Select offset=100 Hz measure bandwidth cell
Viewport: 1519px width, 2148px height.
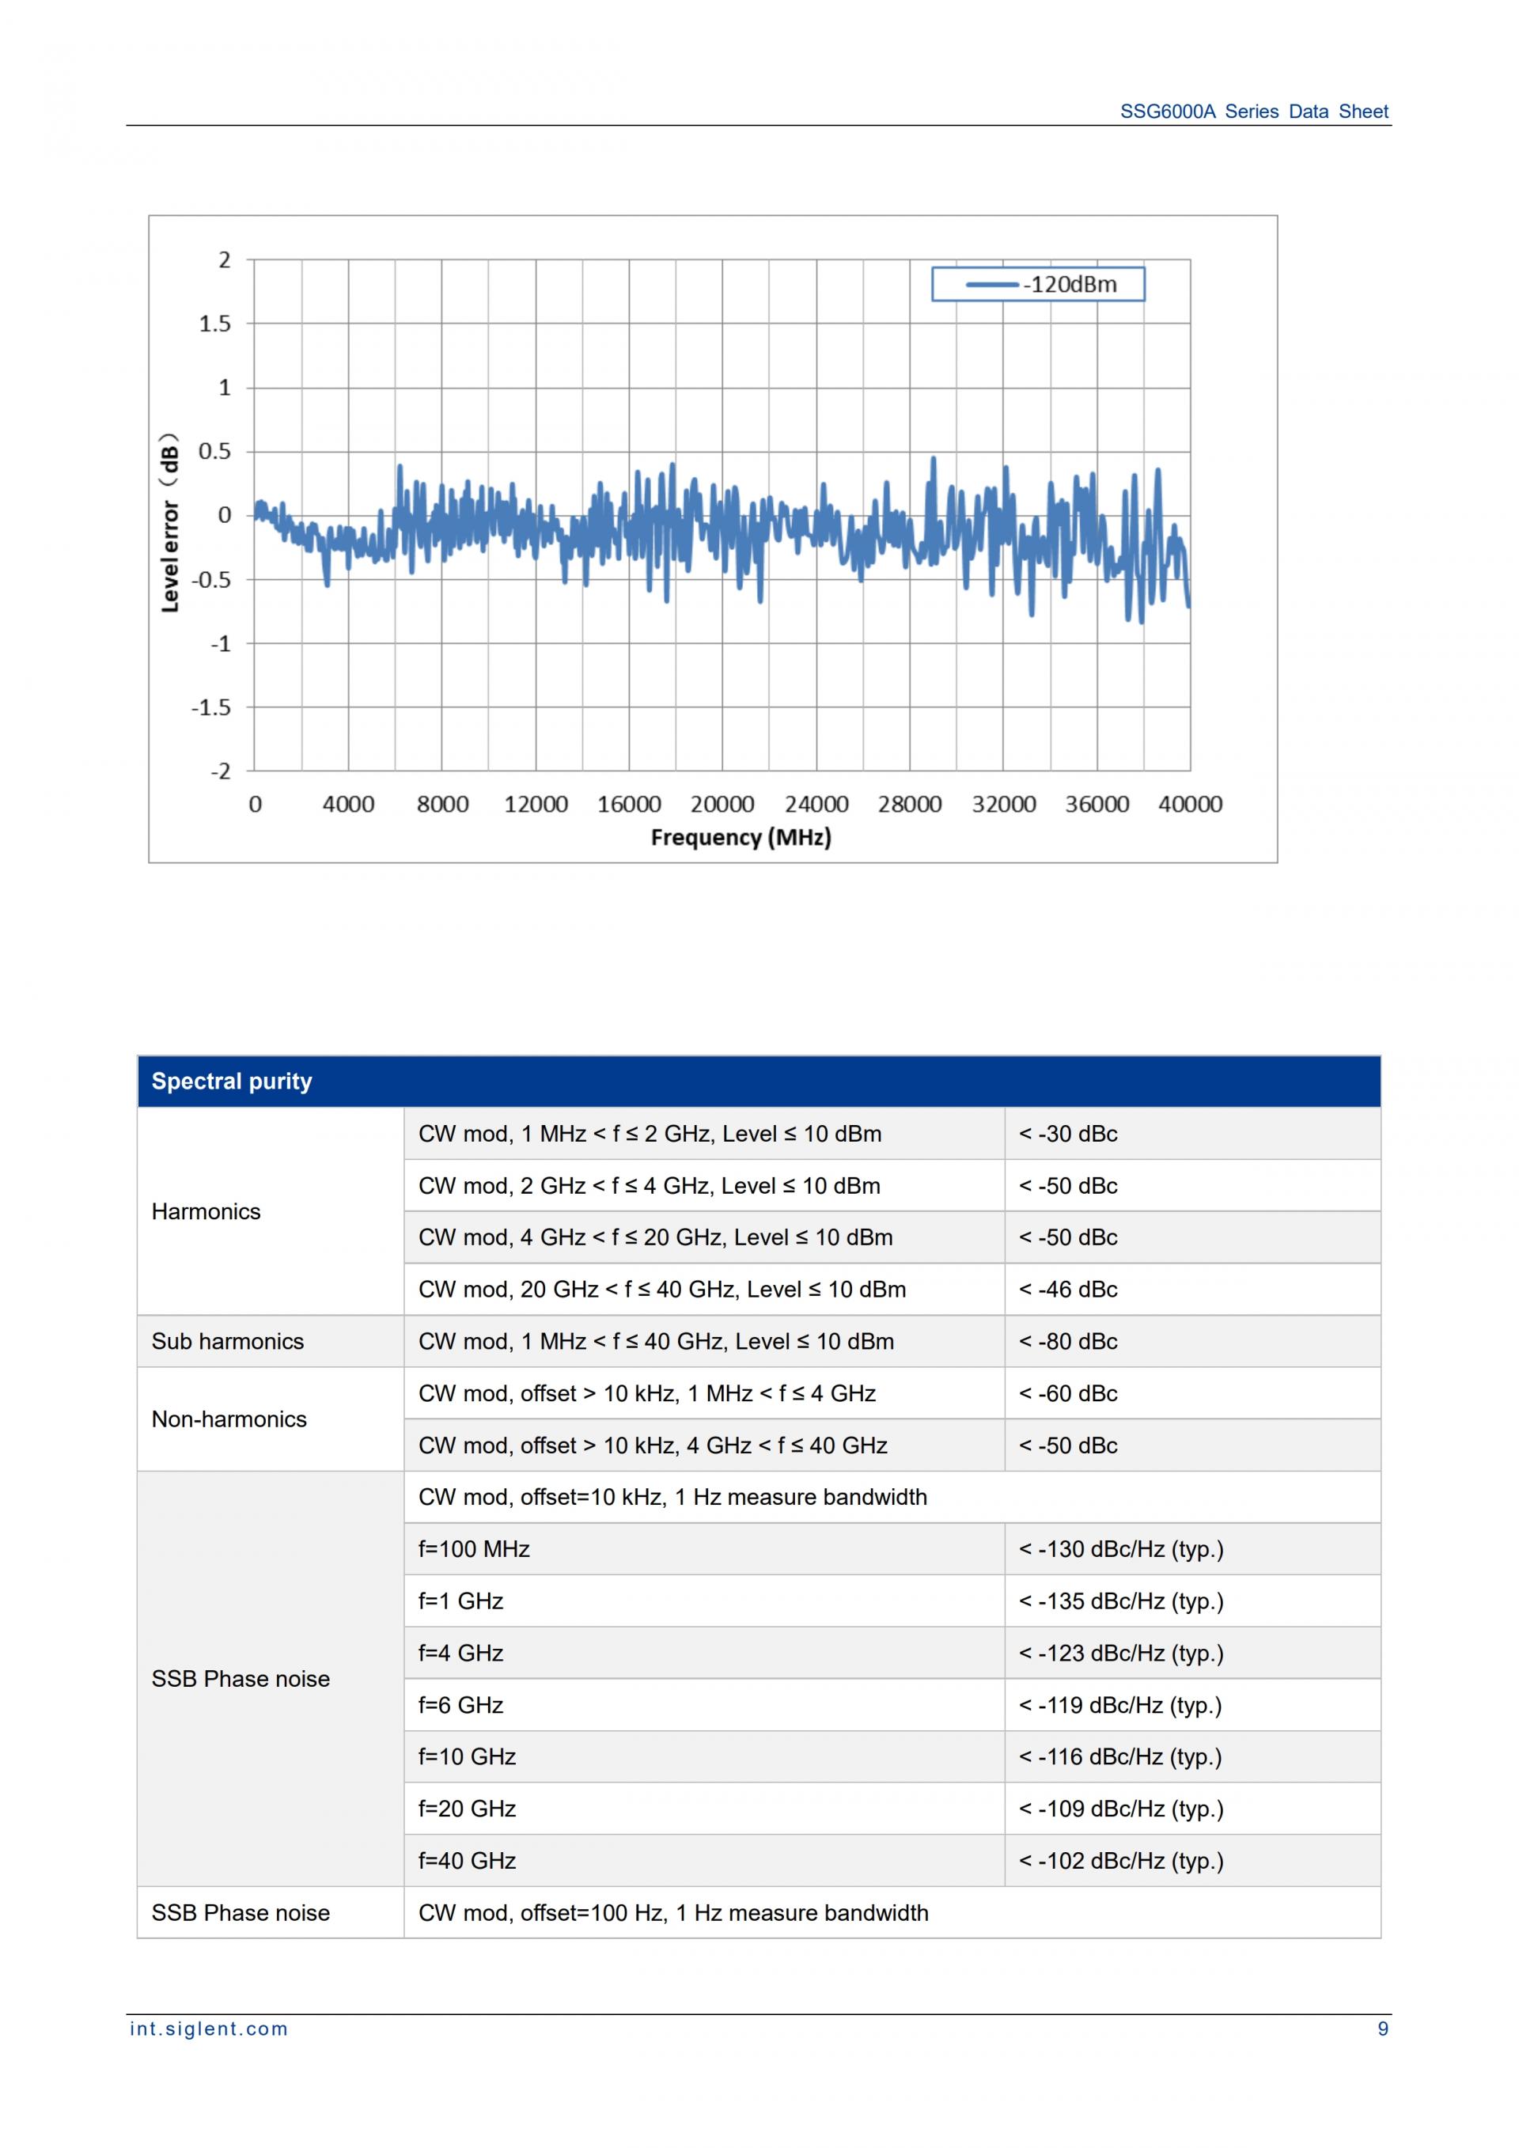point(672,1912)
